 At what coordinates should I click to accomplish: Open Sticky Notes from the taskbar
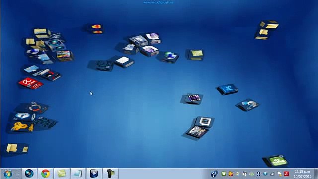pos(62,174)
